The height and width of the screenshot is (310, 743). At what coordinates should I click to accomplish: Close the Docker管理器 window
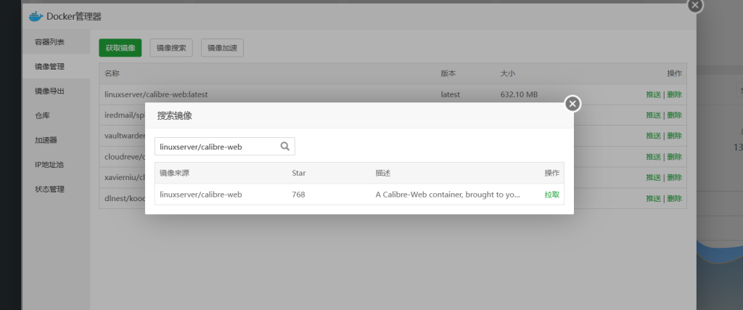point(695,5)
